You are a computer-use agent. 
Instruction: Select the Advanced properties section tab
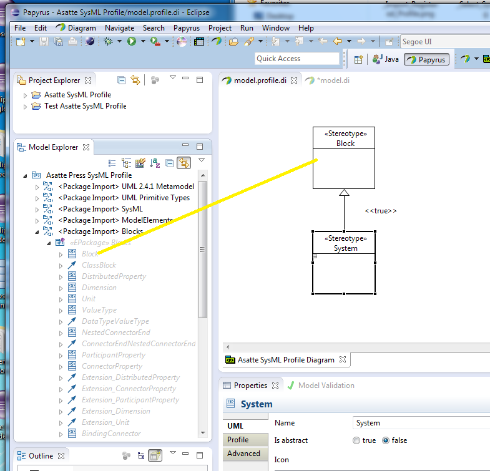[246, 453]
